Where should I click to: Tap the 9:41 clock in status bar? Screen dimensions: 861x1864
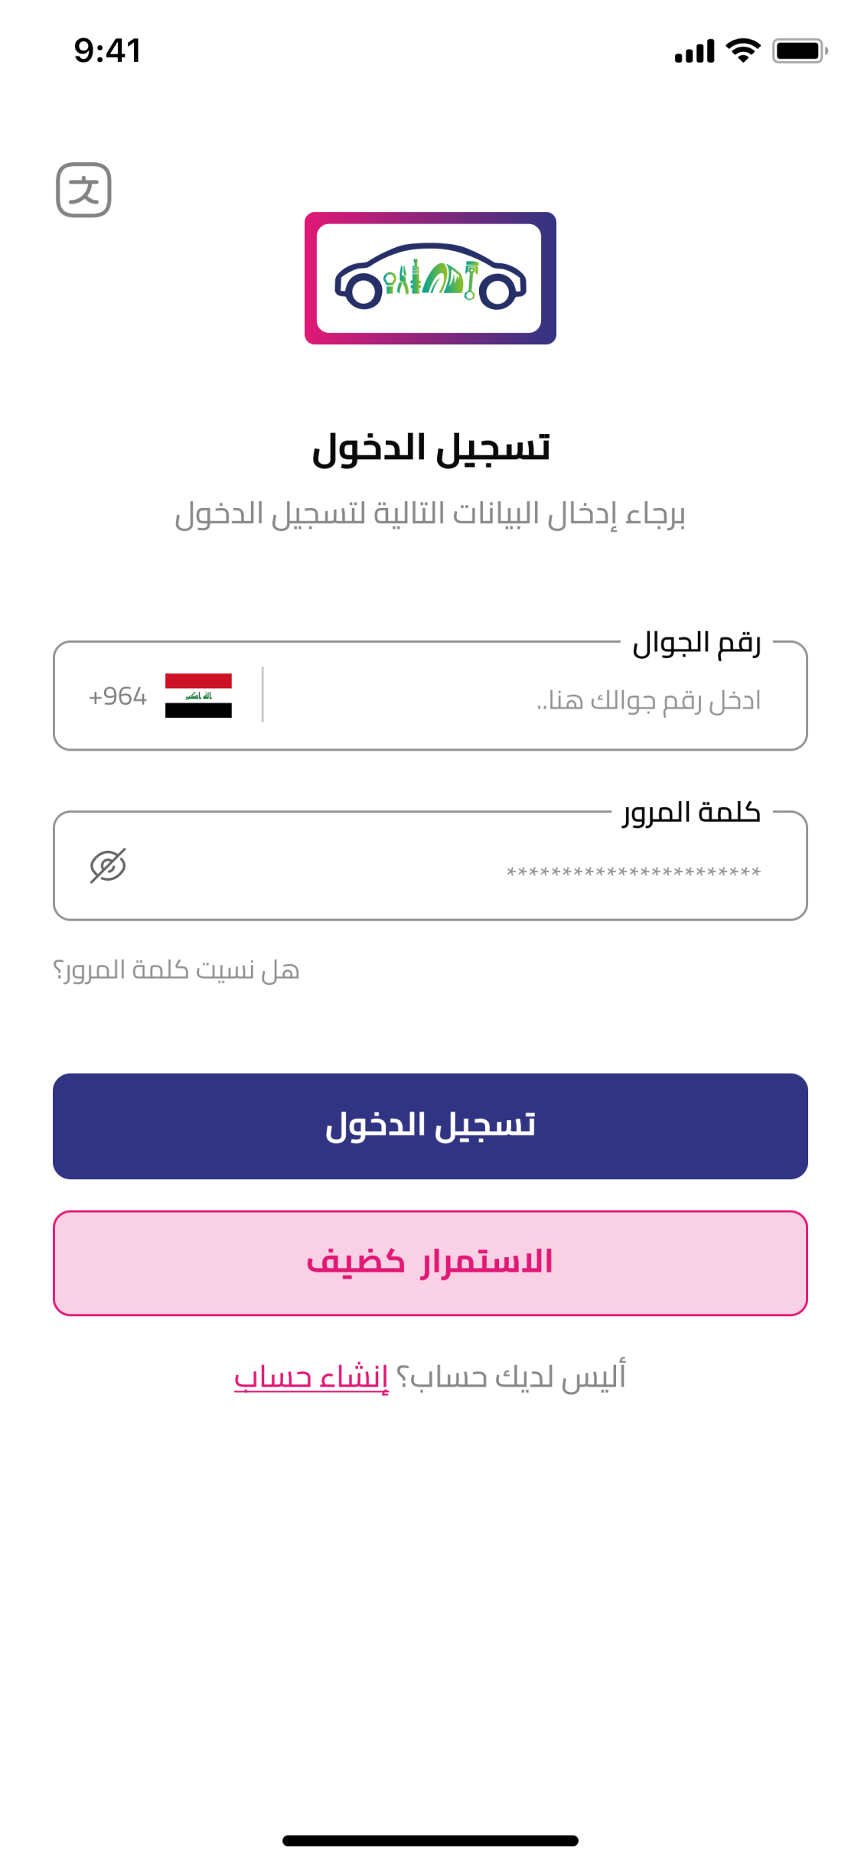pos(108,51)
